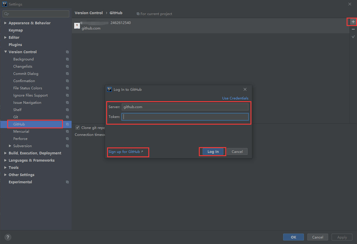The image size is (357, 244).
Task: Open the Issue Navigation page
Action: pos(27,103)
